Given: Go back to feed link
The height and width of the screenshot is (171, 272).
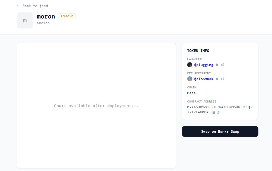Looking at the screenshot, I should pyautogui.click(x=32, y=6).
